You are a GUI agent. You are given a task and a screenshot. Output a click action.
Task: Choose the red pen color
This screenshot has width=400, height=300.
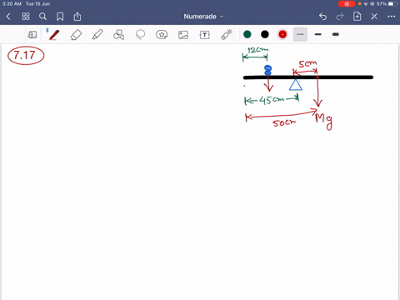282,34
